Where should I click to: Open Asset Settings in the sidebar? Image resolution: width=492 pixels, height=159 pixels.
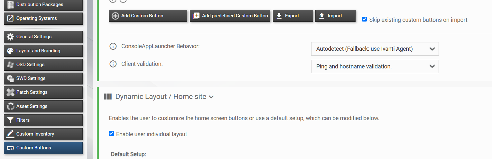(43, 106)
